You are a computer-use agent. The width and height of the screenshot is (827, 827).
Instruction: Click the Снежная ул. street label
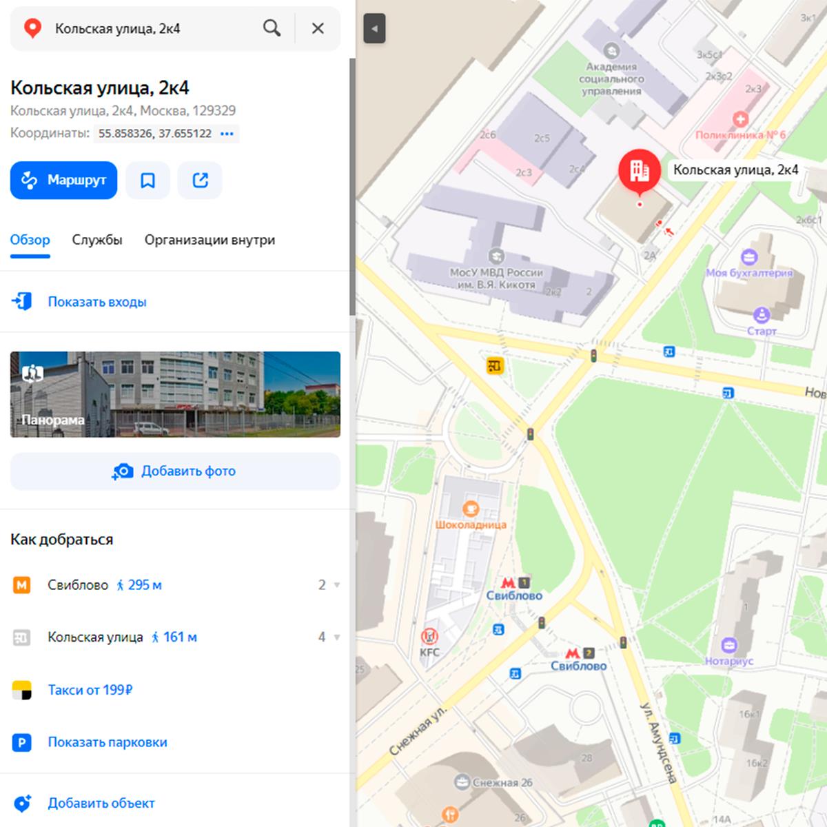[x=417, y=730]
